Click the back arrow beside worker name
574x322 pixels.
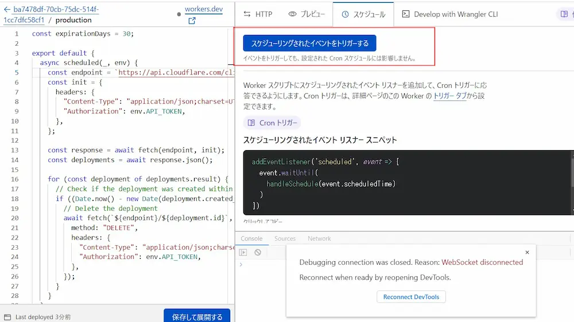click(x=7, y=10)
